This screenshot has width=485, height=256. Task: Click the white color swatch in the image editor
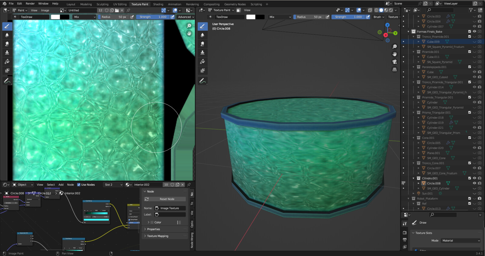pos(55,17)
